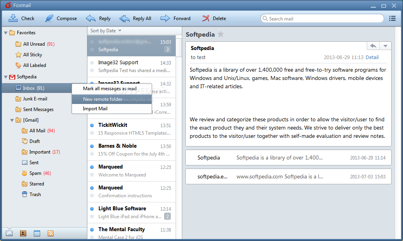
Task: Click Reply All in toolbar
Action: click(x=135, y=18)
